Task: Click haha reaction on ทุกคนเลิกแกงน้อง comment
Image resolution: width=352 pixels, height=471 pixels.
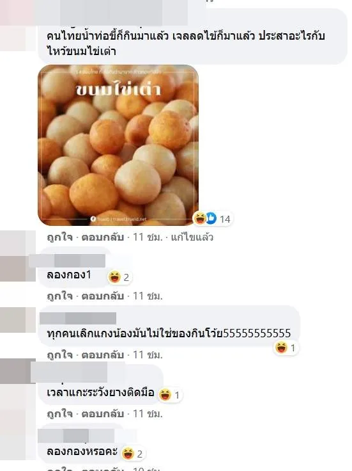Action: click(286, 347)
